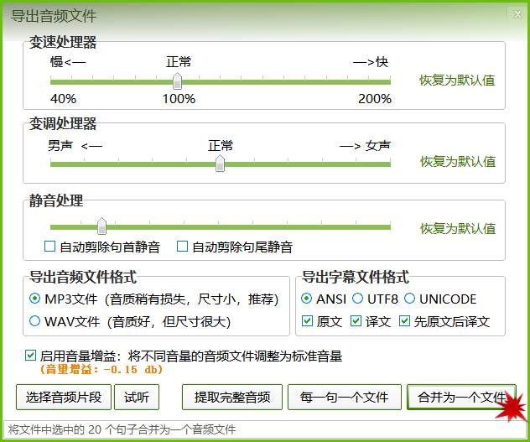
Task: Toggle 先原文后译文 checkbox
Action: [405, 321]
